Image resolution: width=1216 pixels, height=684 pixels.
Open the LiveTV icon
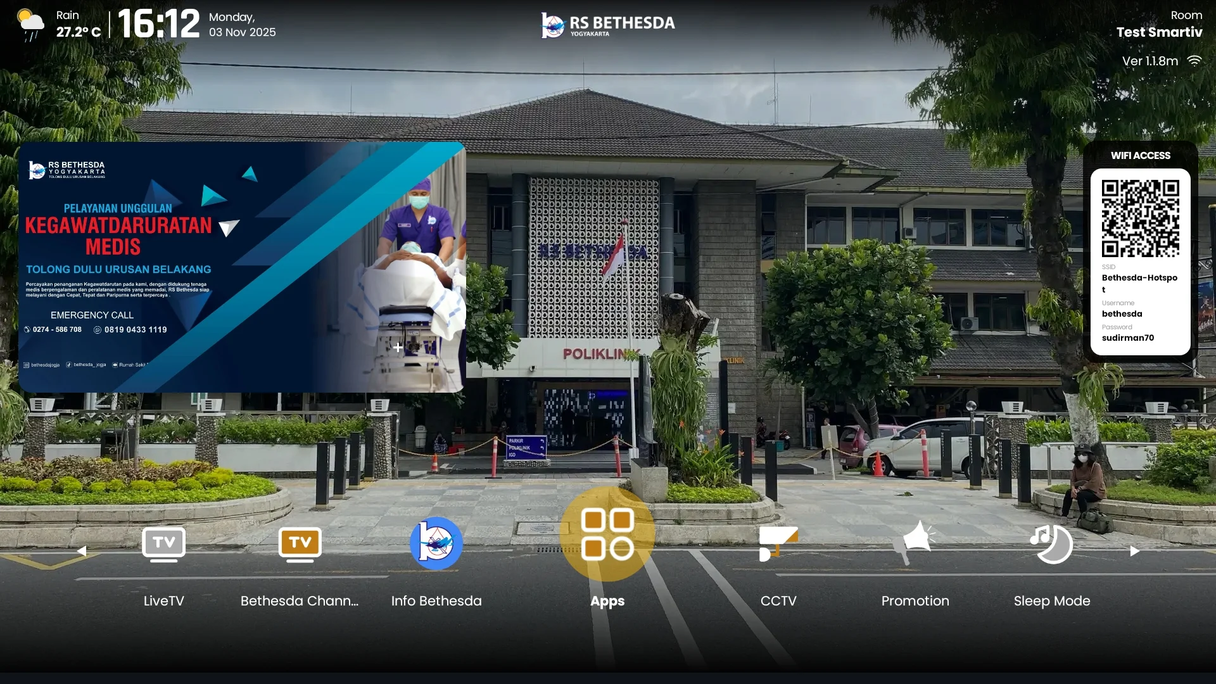(x=163, y=544)
